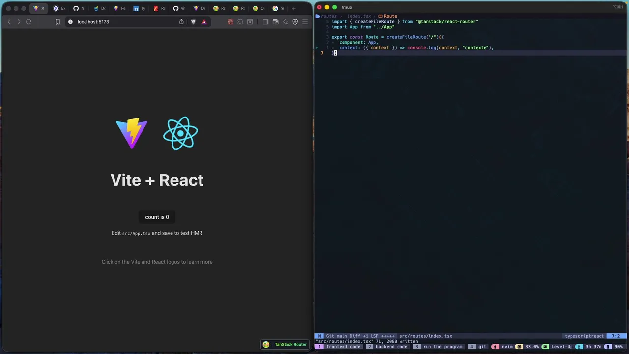The image size is (629, 354).
Task: Switch to the red-icon 'Rc' tab
Action: pyautogui.click(x=159, y=8)
